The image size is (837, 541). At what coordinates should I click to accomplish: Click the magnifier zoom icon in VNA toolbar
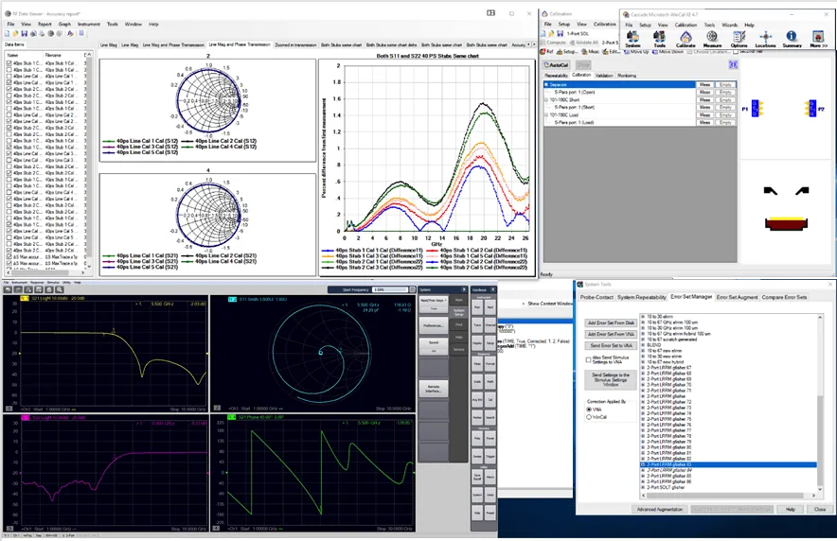(60, 289)
